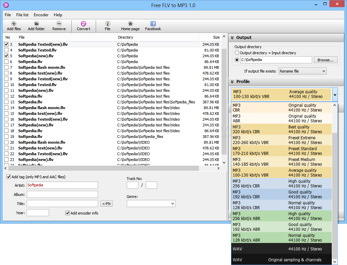Open the File menu
347x265 pixels.
click(8, 15)
